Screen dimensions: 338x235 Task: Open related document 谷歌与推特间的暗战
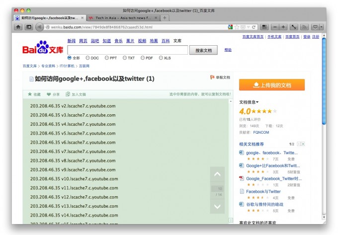point(264,204)
